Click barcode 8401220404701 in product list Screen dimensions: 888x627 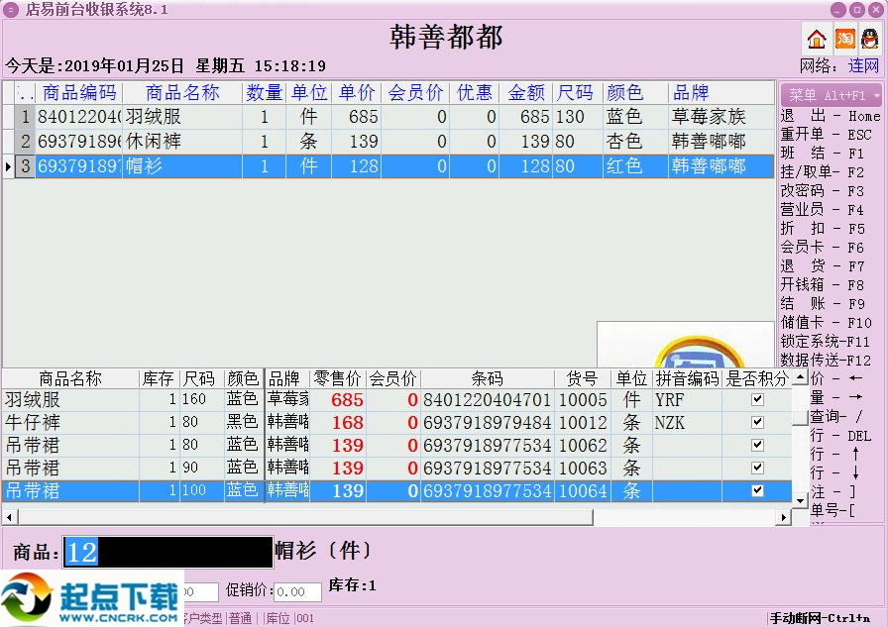(x=487, y=399)
